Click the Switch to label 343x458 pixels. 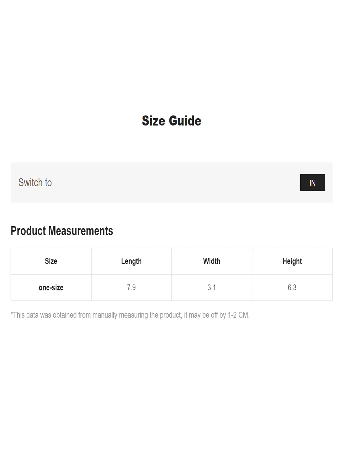[35, 183]
